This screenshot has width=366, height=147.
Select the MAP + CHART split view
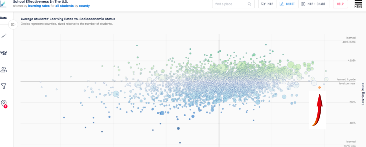(x=313, y=4)
